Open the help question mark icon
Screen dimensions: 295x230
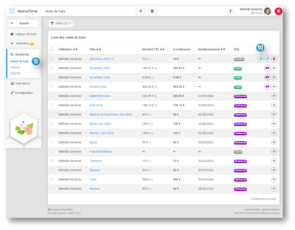point(230,11)
